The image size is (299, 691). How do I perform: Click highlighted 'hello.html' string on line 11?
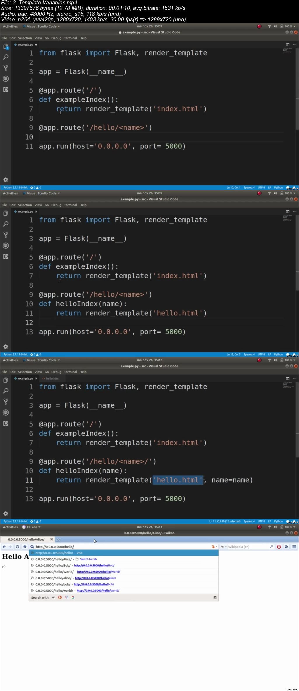(x=178, y=480)
